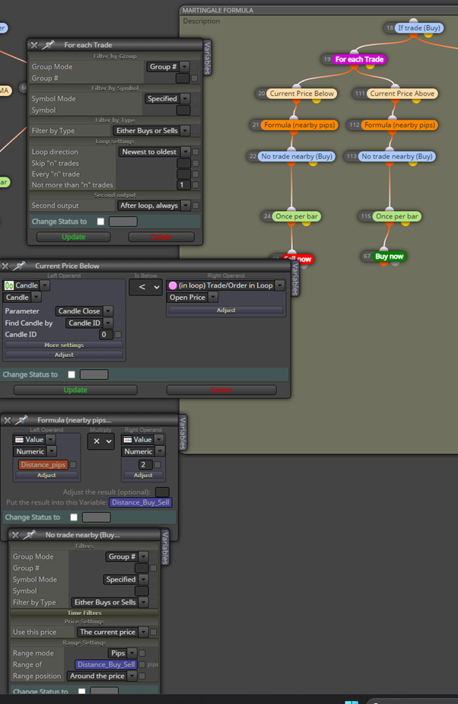Open Variables tab of Current Price Below panel
458x704 pixels.
click(x=295, y=279)
